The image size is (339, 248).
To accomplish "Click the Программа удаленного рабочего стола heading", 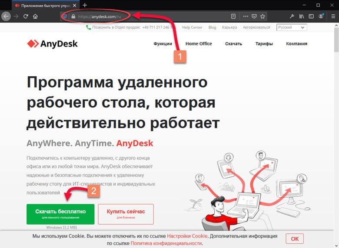I will pos(123,103).
